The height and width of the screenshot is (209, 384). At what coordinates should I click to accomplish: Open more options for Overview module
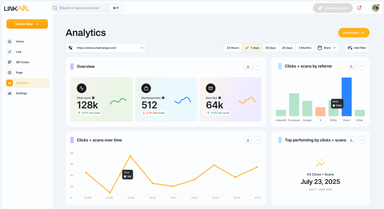[x=257, y=66]
